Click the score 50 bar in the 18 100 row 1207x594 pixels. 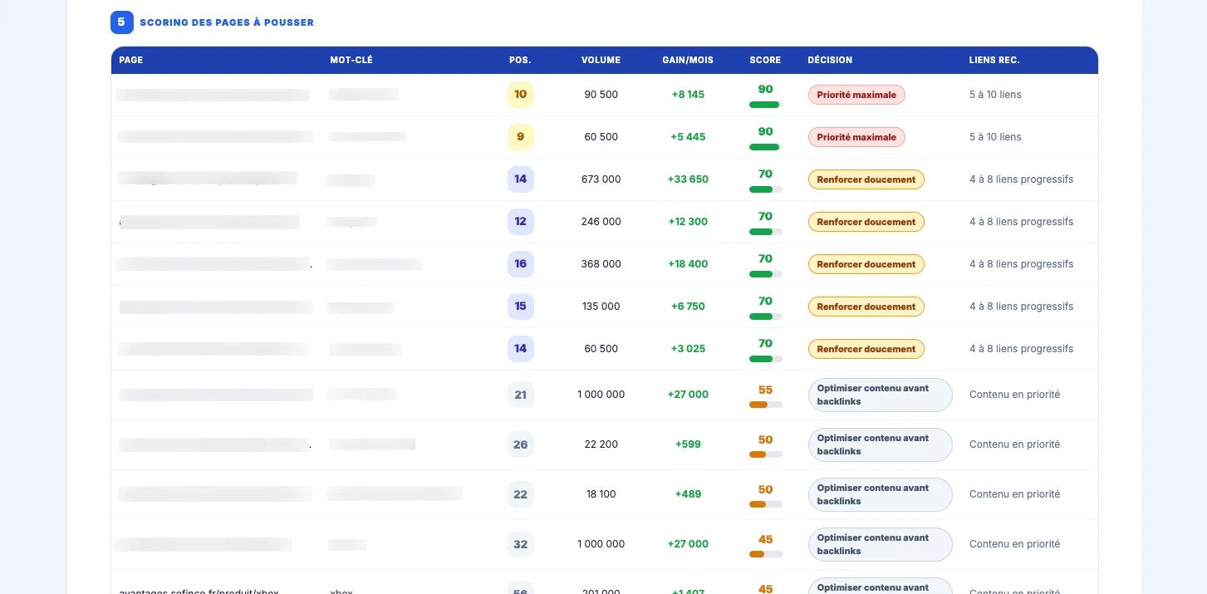click(x=765, y=504)
